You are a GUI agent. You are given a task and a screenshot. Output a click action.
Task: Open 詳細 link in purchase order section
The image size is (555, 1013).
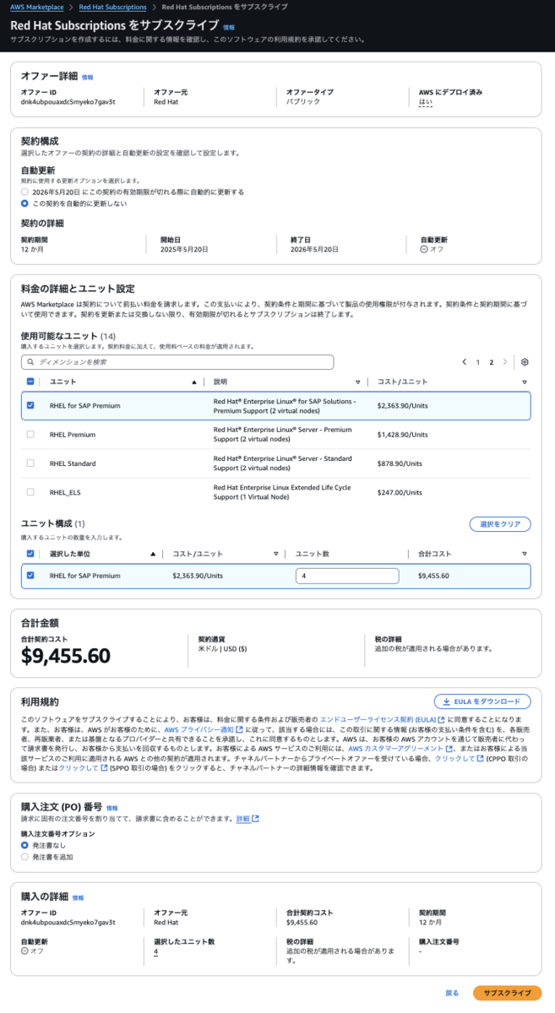pos(247,819)
